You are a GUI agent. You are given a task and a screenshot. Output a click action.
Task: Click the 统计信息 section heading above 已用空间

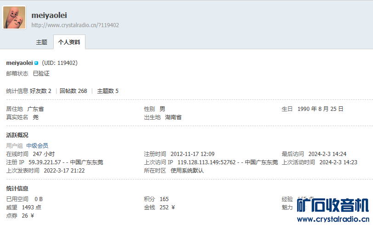(x=17, y=189)
